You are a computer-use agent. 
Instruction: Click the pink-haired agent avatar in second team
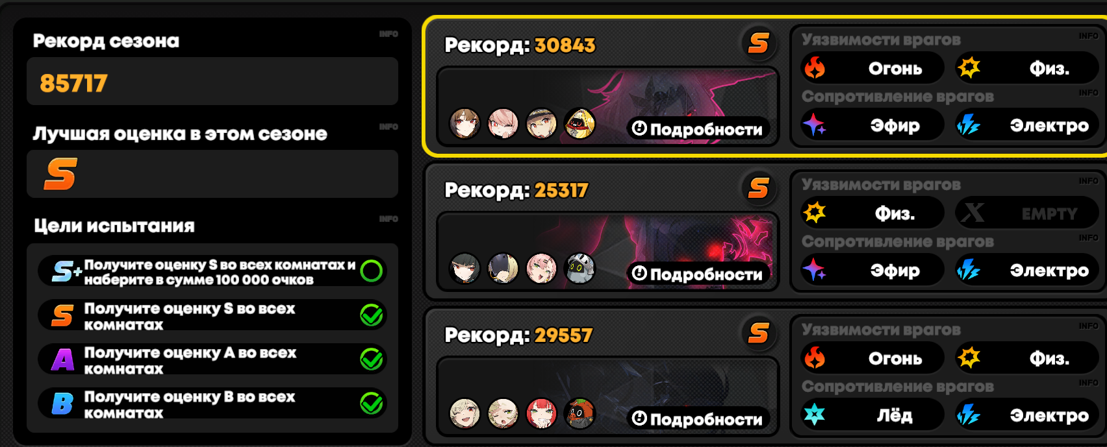pyautogui.click(x=541, y=268)
